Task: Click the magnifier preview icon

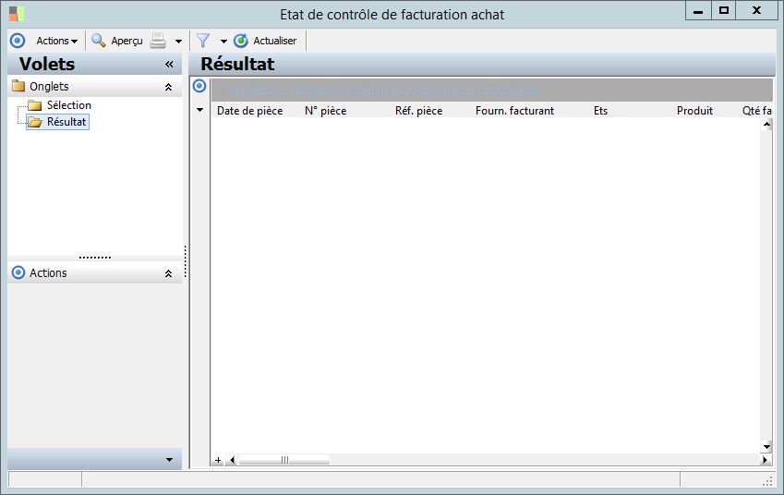Action: [99, 41]
